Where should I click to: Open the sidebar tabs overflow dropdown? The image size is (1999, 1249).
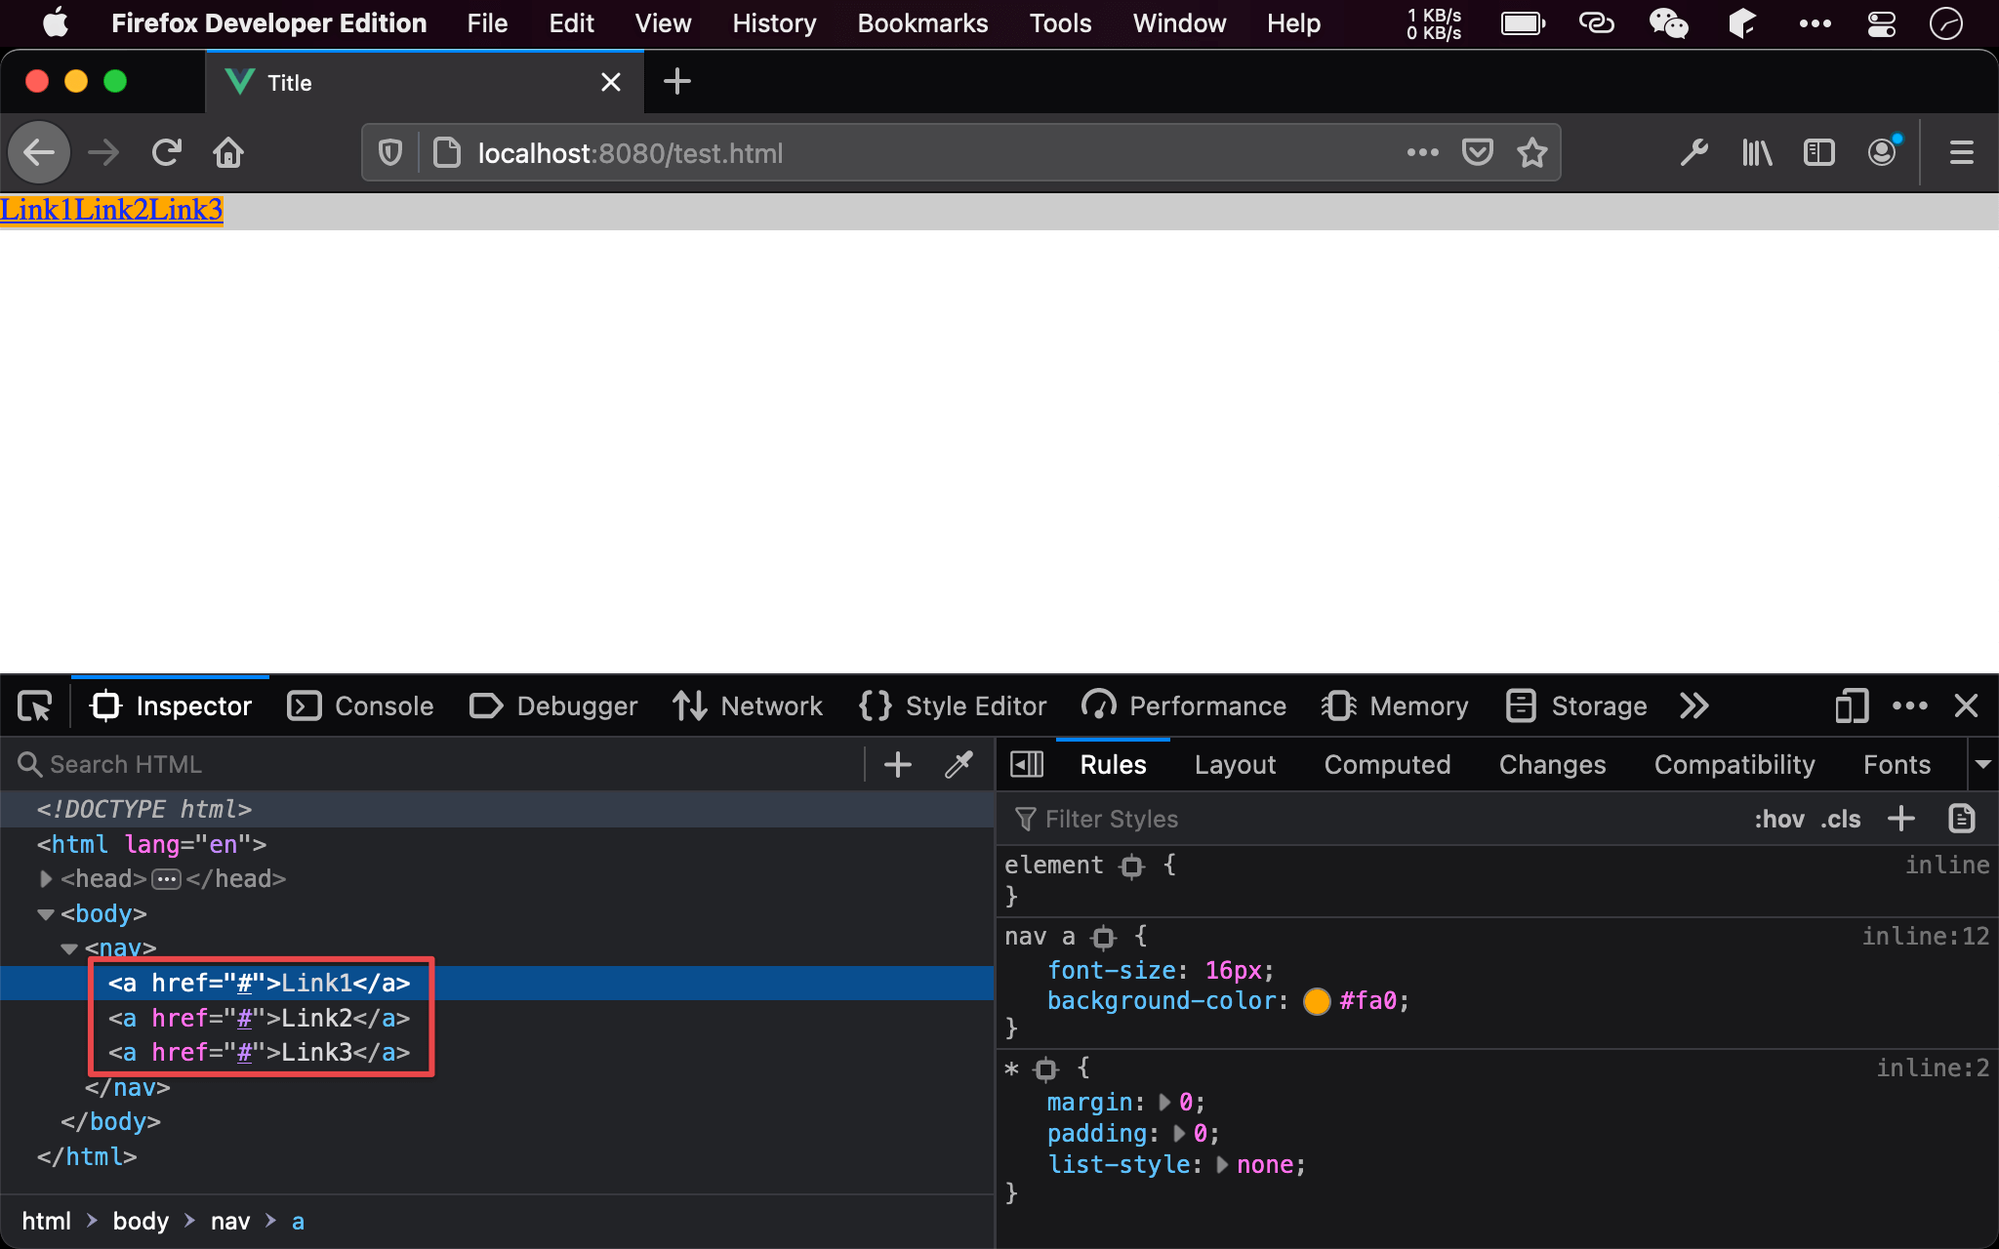(x=1982, y=764)
